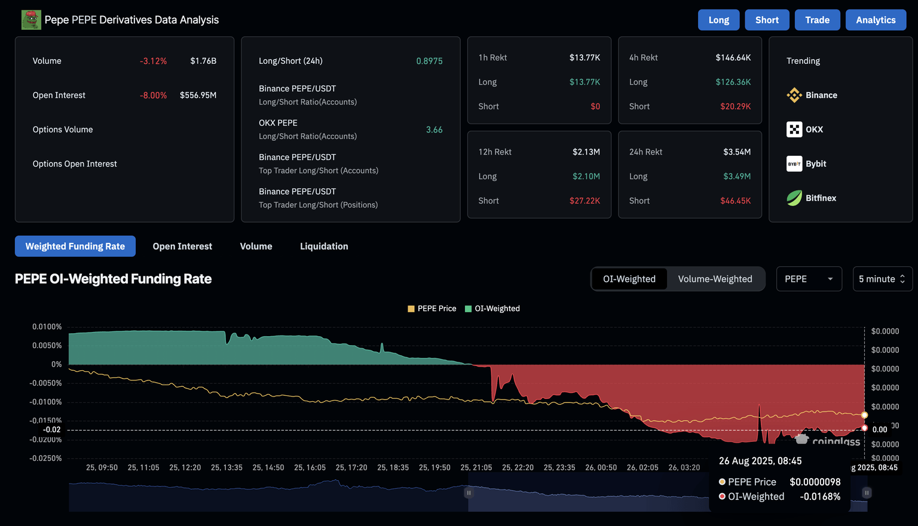Toggle the OI-Weighted legend series
The height and width of the screenshot is (526, 918).
point(492,309)
